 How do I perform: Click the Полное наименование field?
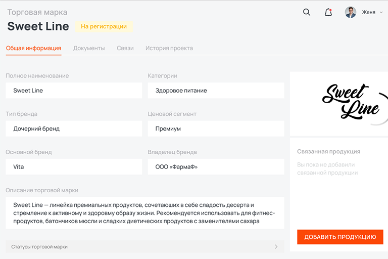[x=74, y=91]
